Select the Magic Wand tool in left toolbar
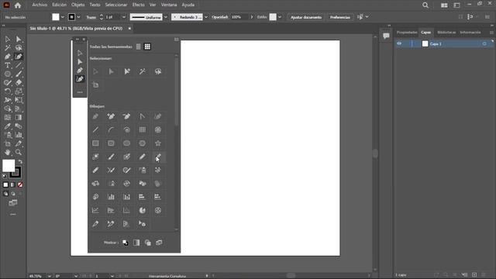The height and width of the screenshot is (279, 496). click(x=7, y=48)
